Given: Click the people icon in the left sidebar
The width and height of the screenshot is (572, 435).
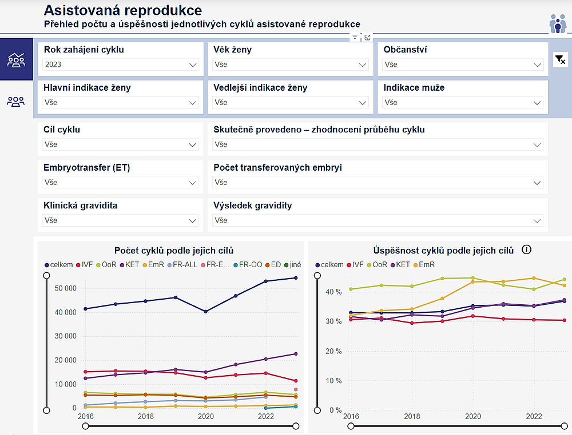Looking at the screenshot, I should point(17,100).
